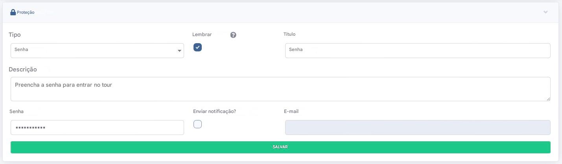The image size is (562, 164).
Task: Click the Lembrar label text
Action: click(202, 35)
